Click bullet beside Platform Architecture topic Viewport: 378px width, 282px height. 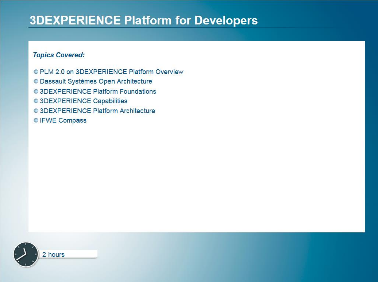[36, 111]
